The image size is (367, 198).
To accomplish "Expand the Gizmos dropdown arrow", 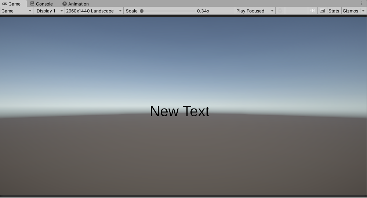I will [363, 11].
